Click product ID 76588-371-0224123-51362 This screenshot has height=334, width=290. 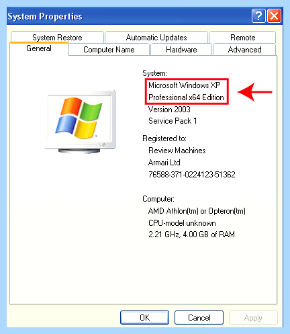click(192, 175)
